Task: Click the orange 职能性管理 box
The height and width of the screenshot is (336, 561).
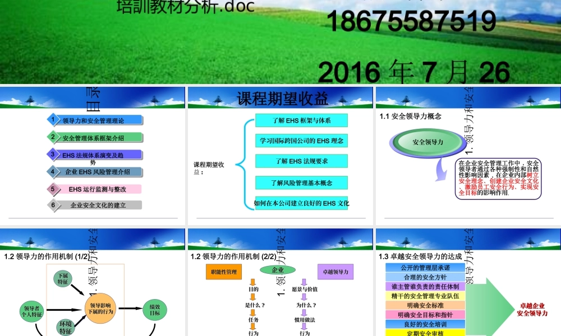Action: 224,272
